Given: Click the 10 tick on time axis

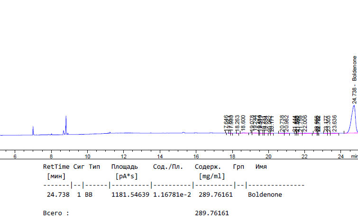Looking at the screenshot, I should pyautogui.click(x=87, y=156).
